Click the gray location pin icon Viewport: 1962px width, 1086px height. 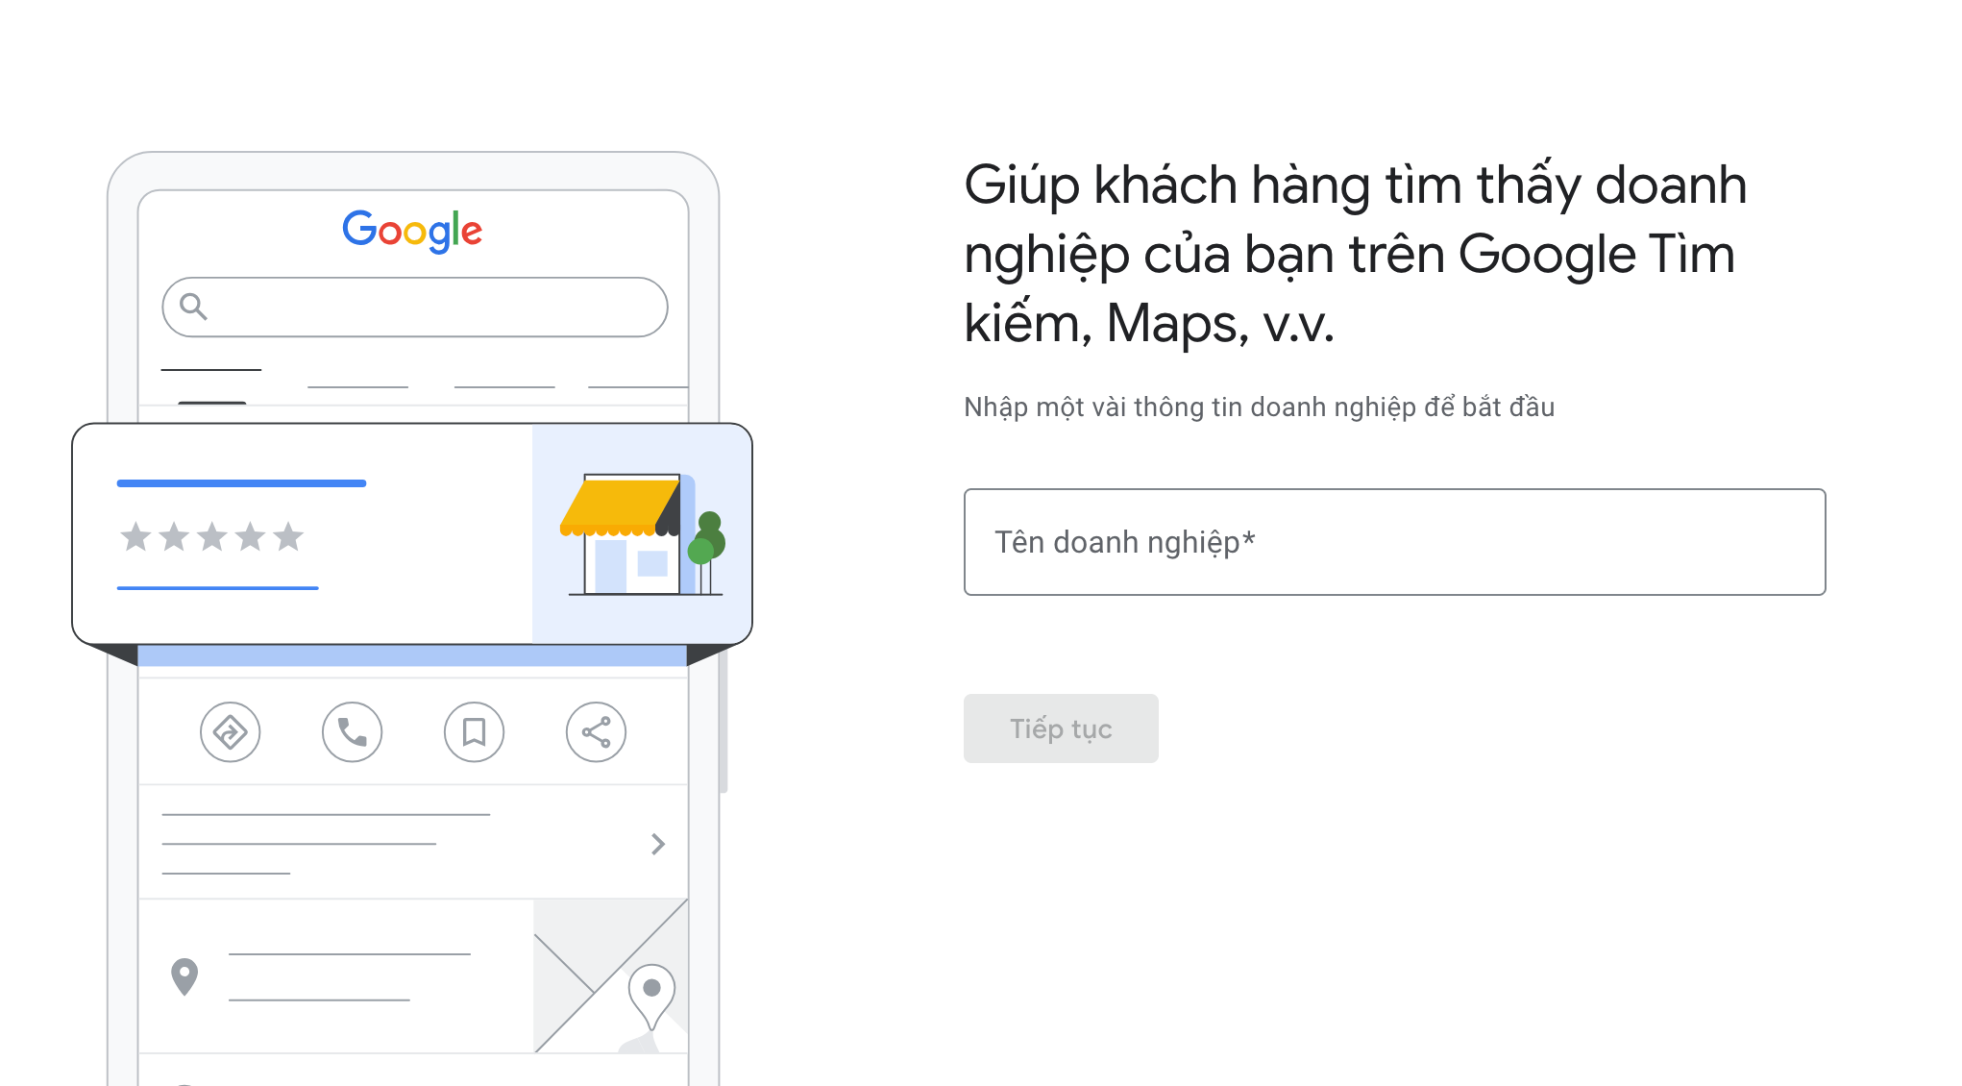tap(184, 976)
